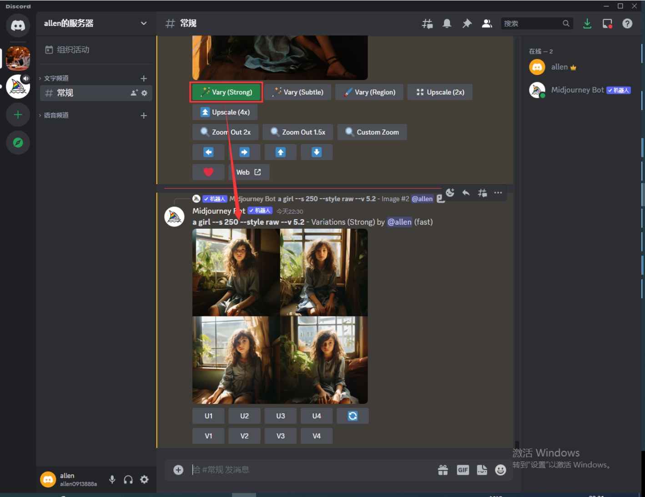Expand the 语音频道 category
Viewport: 645px width, 497px height.
coord(56,115)
